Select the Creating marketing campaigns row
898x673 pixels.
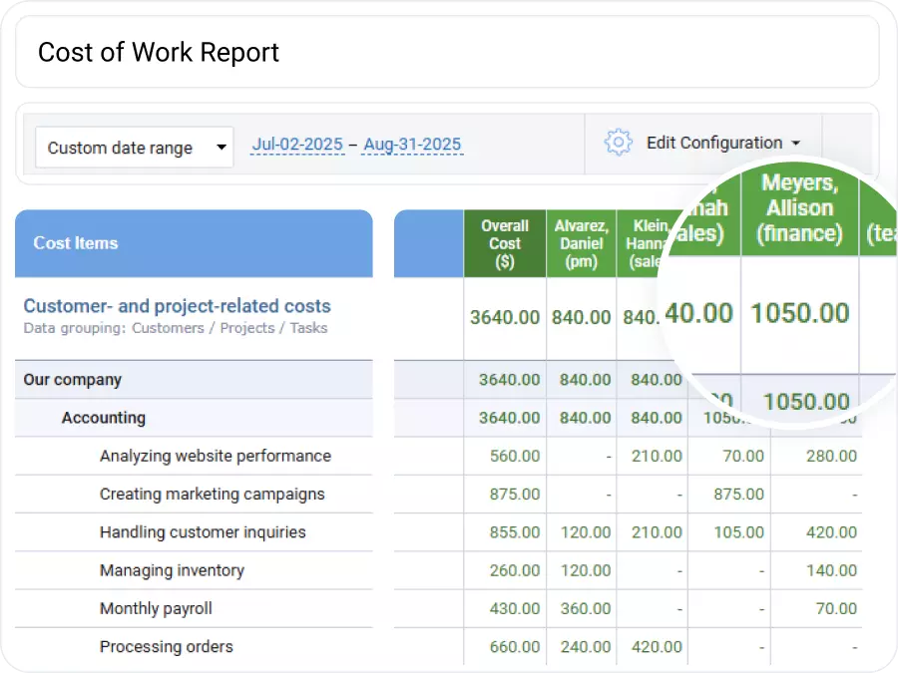pos(213,494)
